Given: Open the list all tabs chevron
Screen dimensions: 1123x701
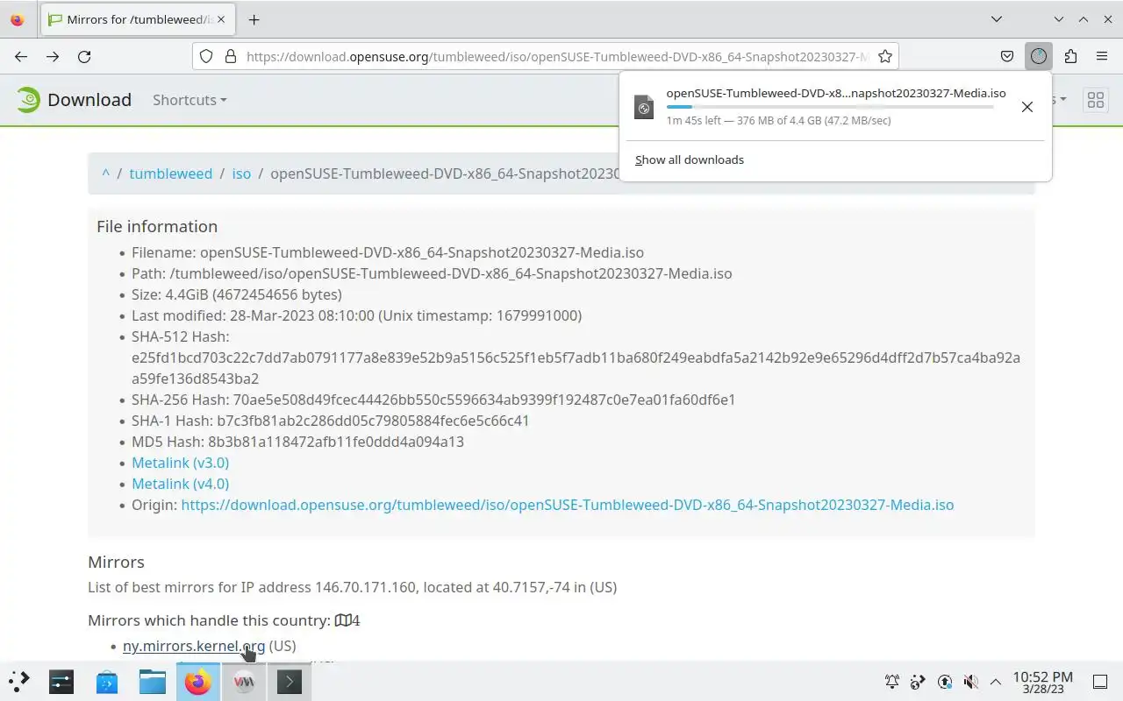Looking at the screenshot, I should tap(997, 19).
